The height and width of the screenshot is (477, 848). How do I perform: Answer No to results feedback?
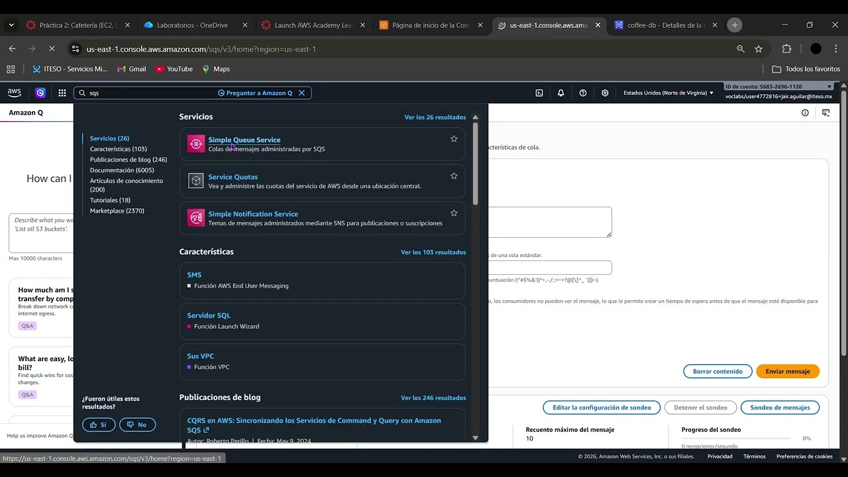[x=137, y=425]
